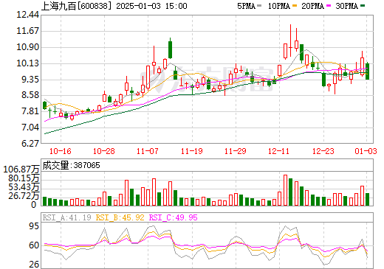Select the 11-07 date axis label
This screenshot has width=384, height=269.
[148, 151]
